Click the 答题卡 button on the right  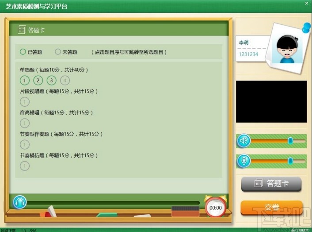[x=271, y=184]
